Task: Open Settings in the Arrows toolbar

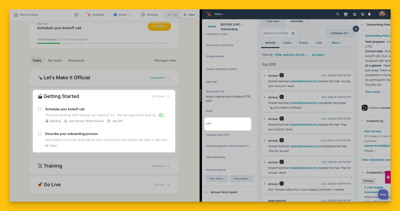Action: [149, 15]
